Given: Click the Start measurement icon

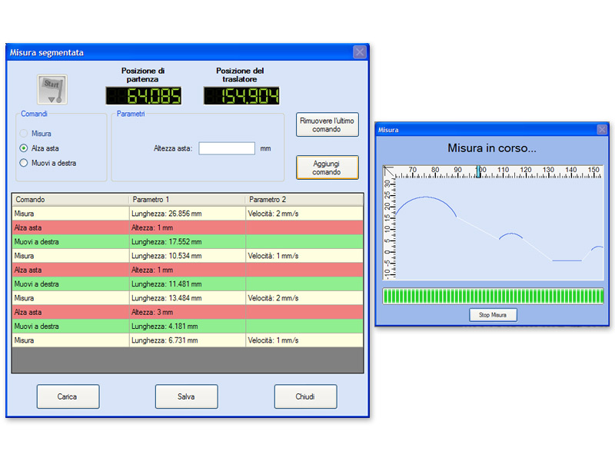Looking at the screenshot, I should pyautogui.click(x=52, y=89).
